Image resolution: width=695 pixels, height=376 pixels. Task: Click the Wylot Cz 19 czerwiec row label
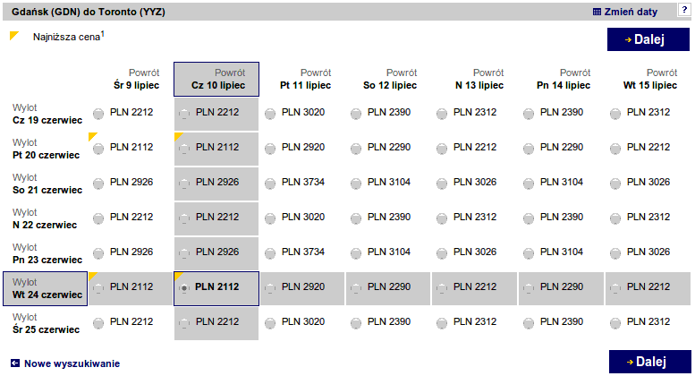pos(47,114)
